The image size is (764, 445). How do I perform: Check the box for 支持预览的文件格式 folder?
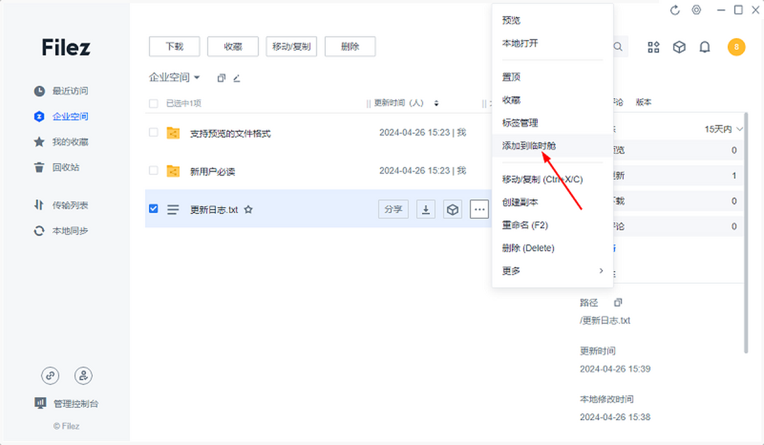tap(153, 132)
